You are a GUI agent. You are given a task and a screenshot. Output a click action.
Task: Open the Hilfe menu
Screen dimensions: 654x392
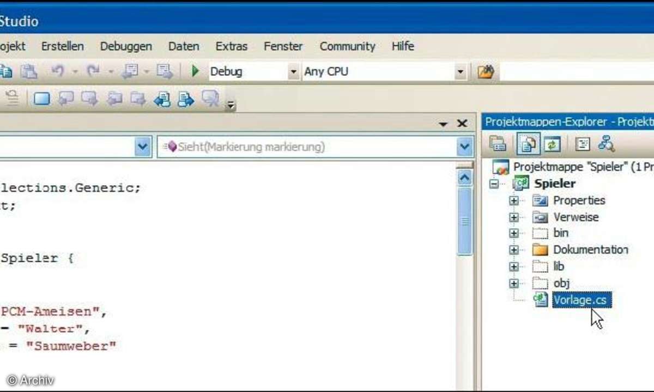pyautogui.click(x=403, y=46)
